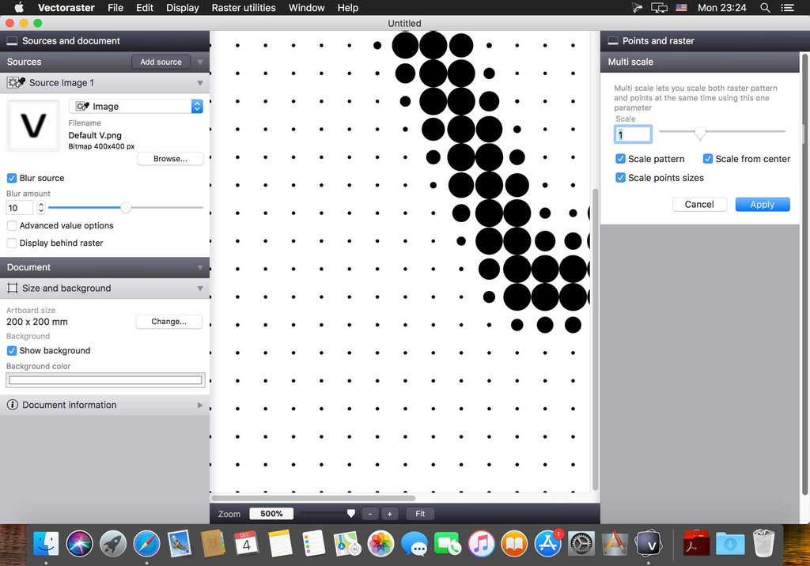
Task: Click the Vectoraster icon in the dock
Action: click(x=649, y=544)
